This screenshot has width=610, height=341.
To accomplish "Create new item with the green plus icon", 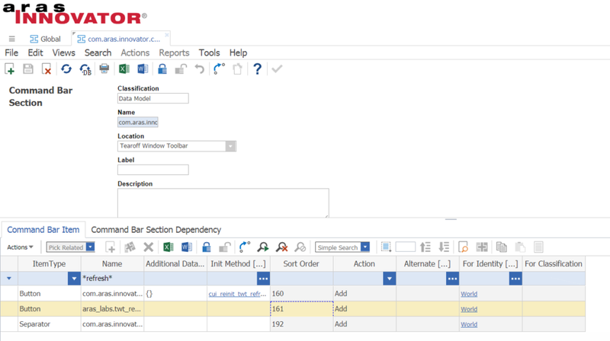I will 10,69.
